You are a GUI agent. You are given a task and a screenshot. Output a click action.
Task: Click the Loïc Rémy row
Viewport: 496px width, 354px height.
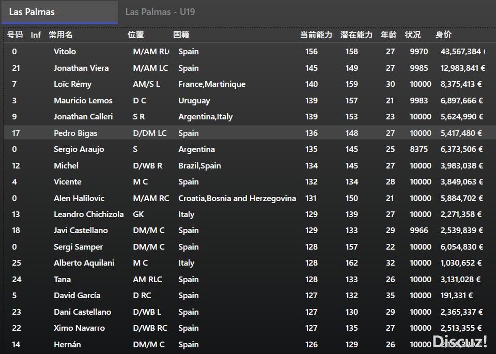[72, 84]
